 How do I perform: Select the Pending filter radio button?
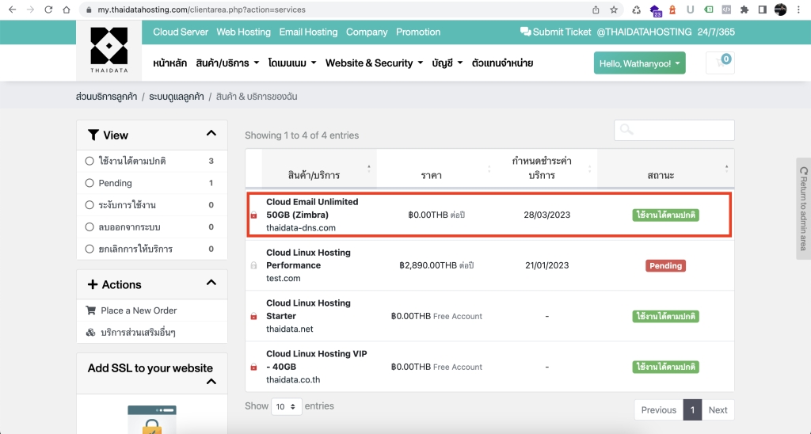tap(89, 183)
